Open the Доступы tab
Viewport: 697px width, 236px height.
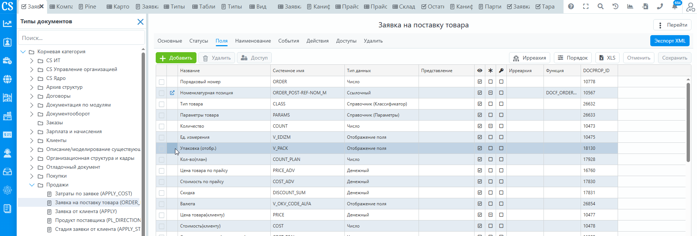tap(346, 41)
